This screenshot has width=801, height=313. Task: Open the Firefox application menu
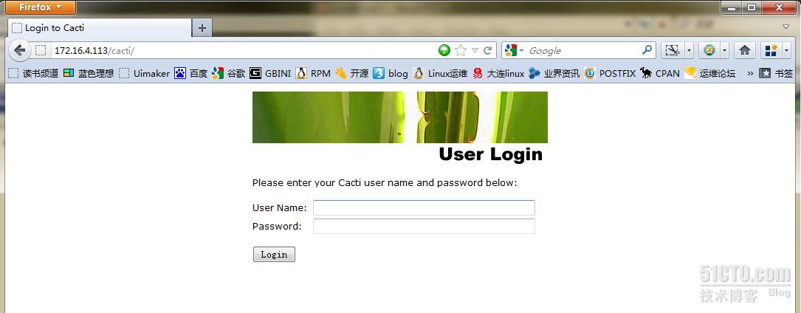(x=39, y=7)
